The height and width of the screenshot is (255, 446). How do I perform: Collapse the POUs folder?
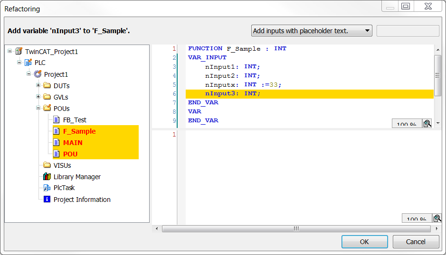pyautogui.click(x=38, y=108)
